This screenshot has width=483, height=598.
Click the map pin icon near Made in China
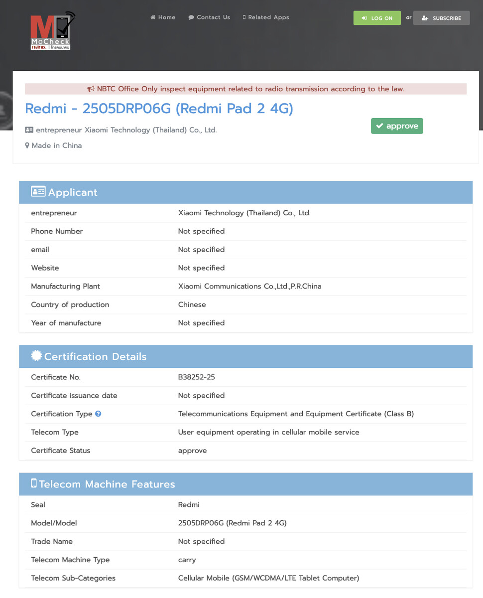pos(27,146)
